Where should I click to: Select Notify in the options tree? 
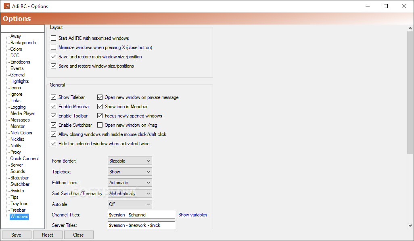point(16,146)
